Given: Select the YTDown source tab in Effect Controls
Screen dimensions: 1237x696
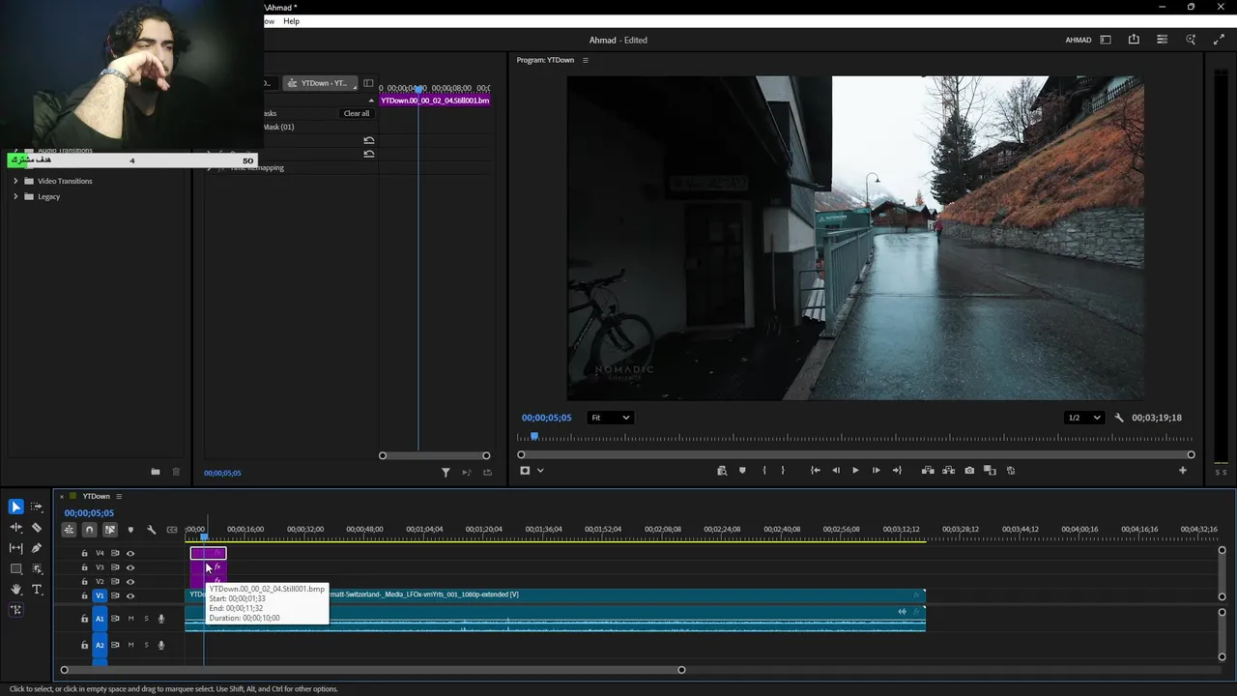Looking at the screenshot, I should point(320,83).
